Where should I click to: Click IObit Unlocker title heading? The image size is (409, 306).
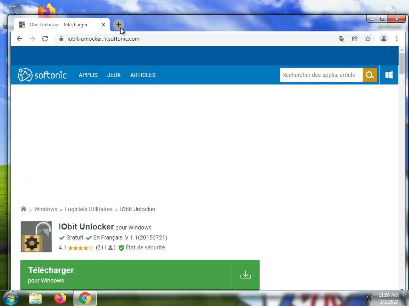pos(86,227)
